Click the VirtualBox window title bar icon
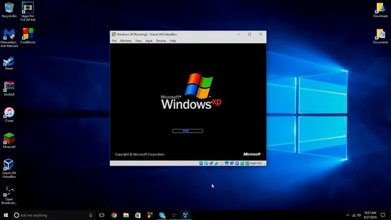 [114, 34]
